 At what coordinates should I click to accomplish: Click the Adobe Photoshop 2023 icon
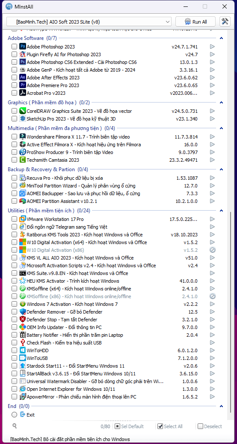point(23,46)
